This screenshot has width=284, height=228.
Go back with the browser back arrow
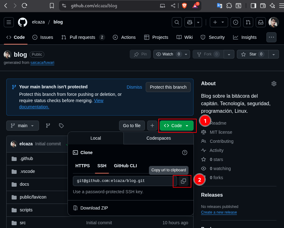tap(6, 6)
